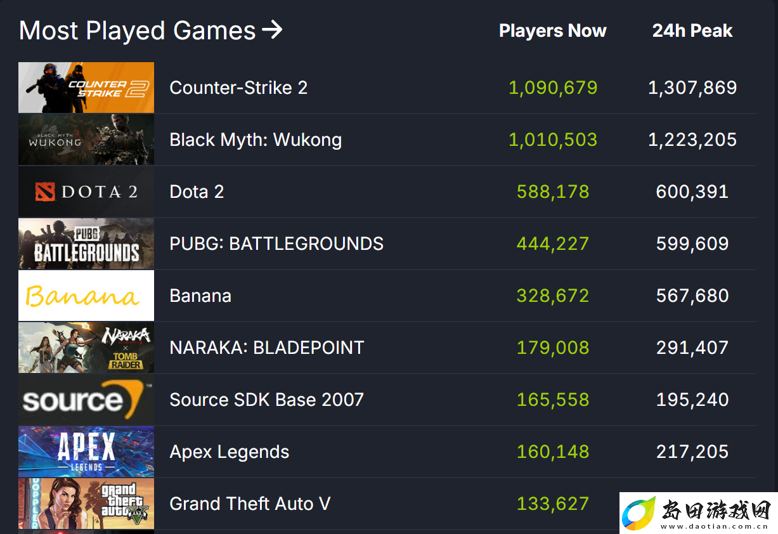Open the Apex Legends title link
This screenshot has width=778, height=534.
[230, 452]
